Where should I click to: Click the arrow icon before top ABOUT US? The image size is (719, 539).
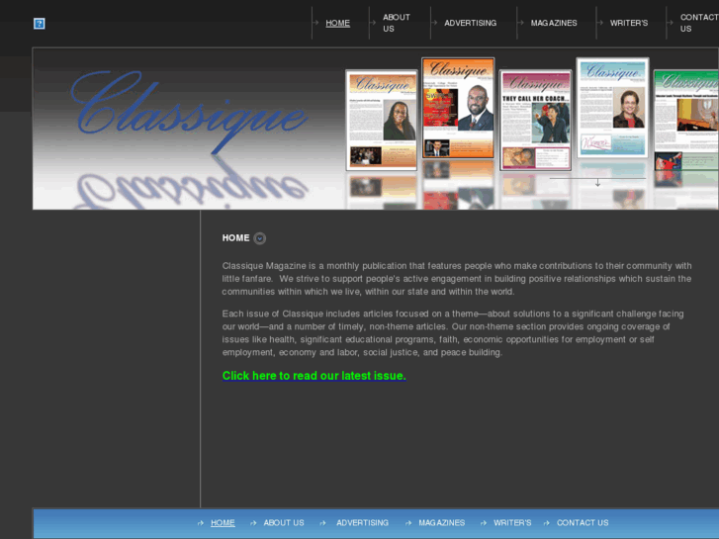[373, 23]
